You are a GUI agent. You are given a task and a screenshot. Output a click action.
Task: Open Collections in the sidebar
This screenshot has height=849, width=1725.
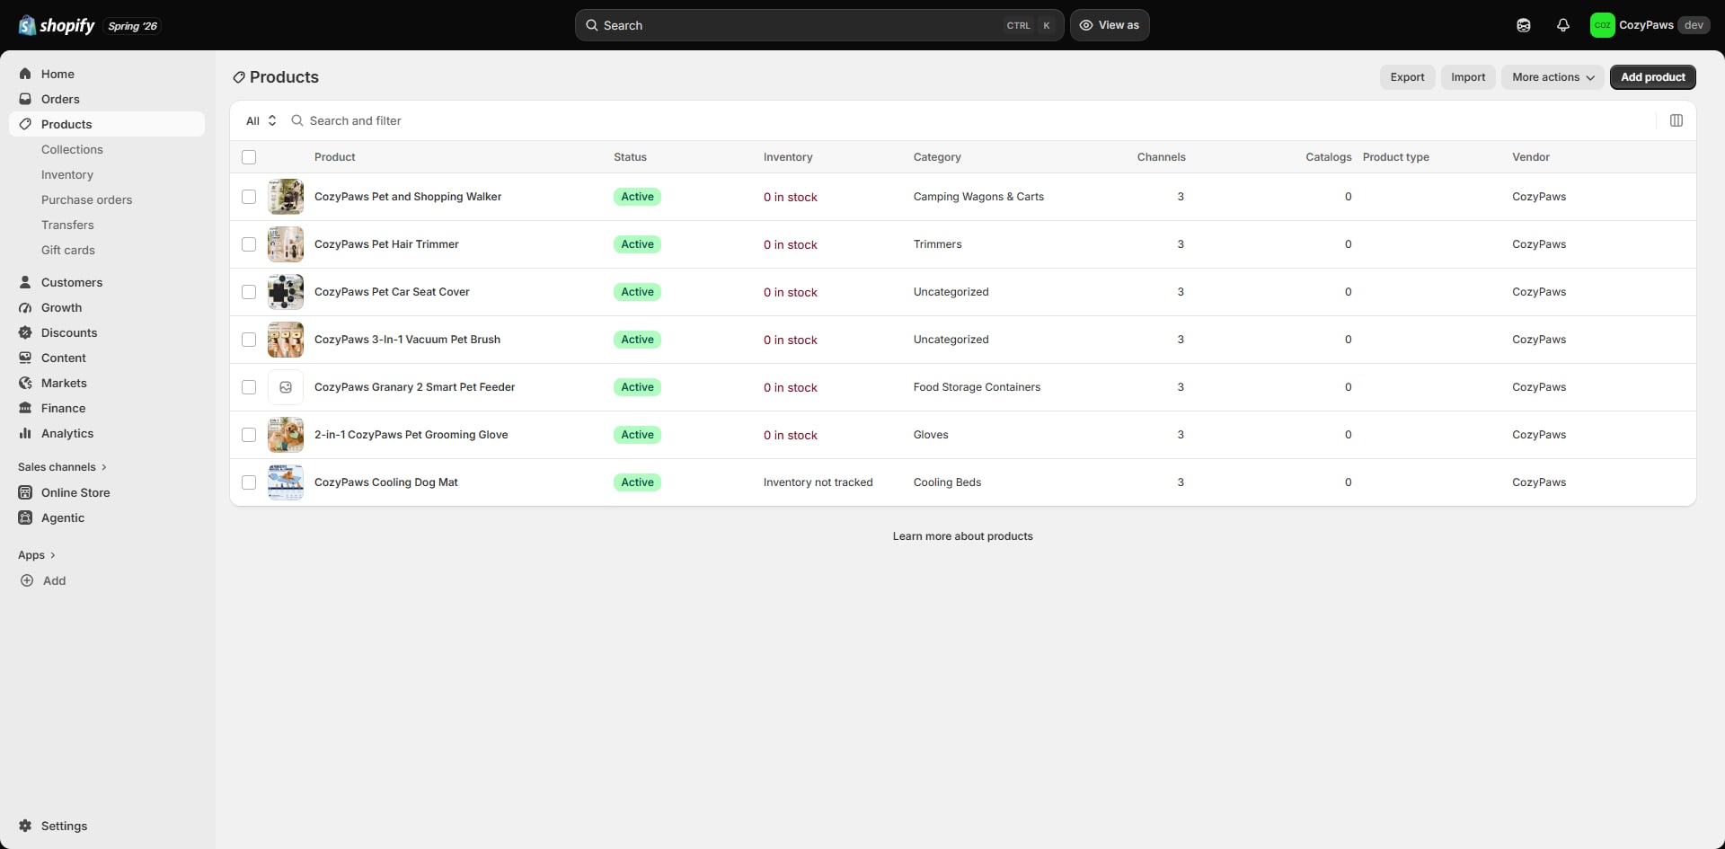point(72,149)
